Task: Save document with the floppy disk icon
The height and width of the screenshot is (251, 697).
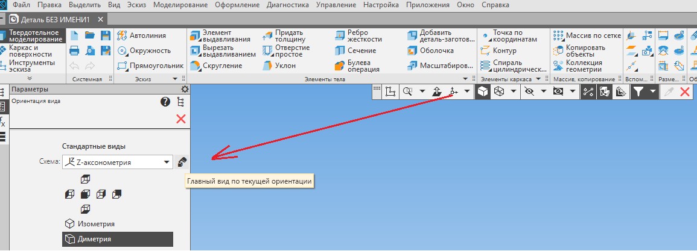Action: [x=106, y=36]
